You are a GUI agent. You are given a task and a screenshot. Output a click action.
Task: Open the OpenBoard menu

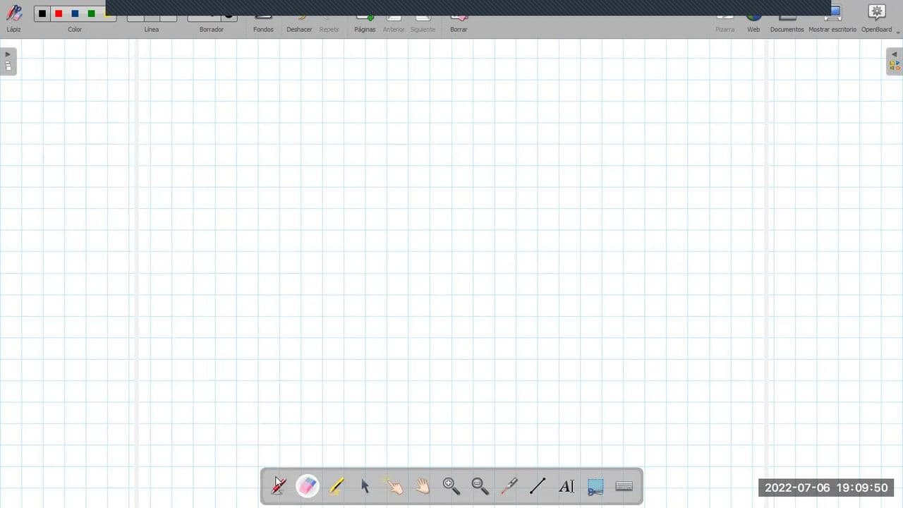pos(877,19)
